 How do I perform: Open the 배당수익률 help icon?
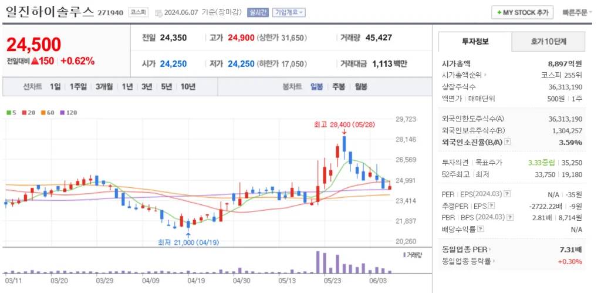[481, 230]
